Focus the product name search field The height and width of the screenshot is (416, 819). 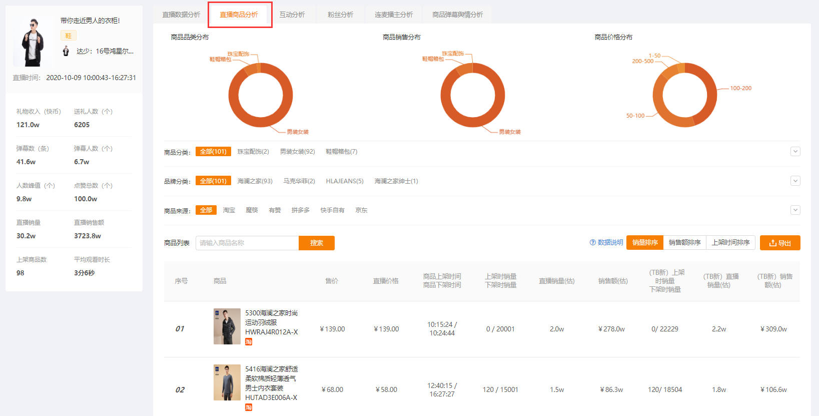pyautogui.click(x=247, y=243)
